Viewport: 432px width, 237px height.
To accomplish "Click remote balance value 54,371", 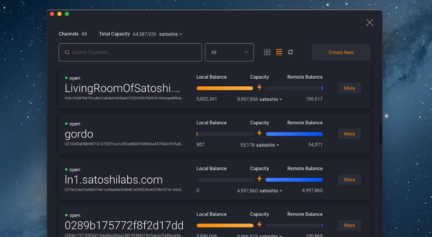I will point(315,145).
